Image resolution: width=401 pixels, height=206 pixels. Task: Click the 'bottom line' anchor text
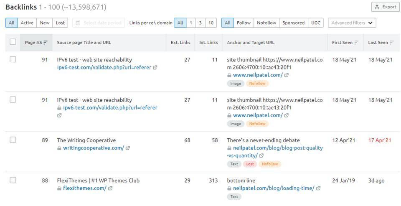click(x=241, y=181)
